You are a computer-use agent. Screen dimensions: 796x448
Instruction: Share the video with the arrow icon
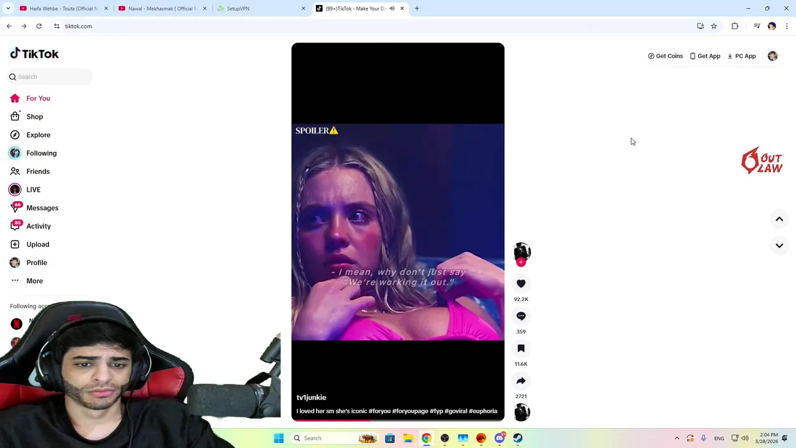point(521,381)
